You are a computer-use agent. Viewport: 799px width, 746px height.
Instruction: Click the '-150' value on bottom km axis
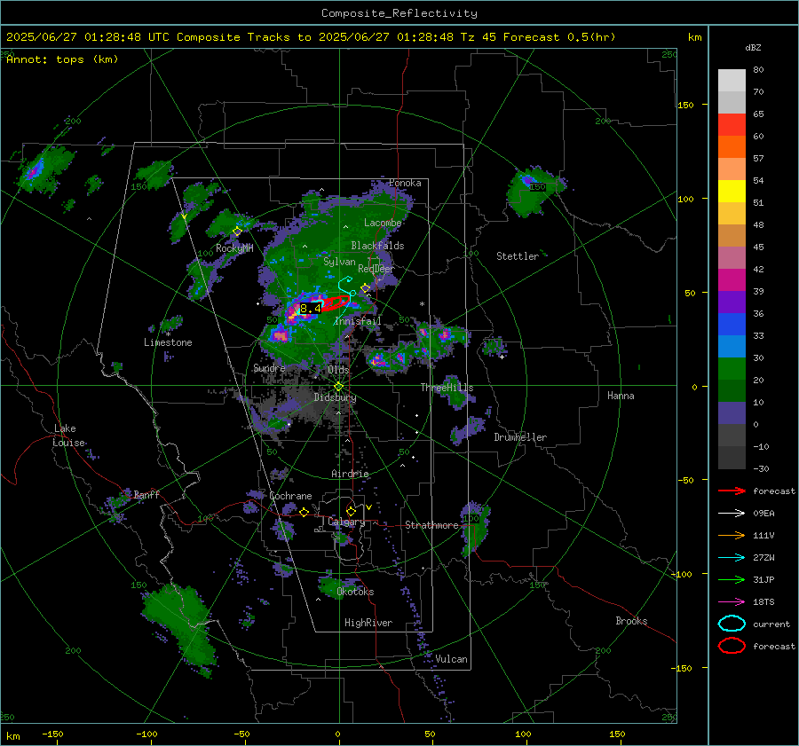point(52,734)
